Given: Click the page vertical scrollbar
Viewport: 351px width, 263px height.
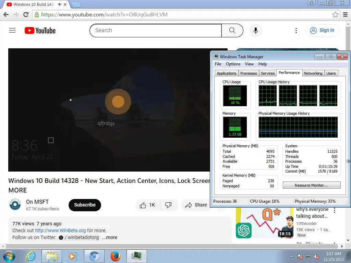Looking at the screenshot, I should 348,38.
